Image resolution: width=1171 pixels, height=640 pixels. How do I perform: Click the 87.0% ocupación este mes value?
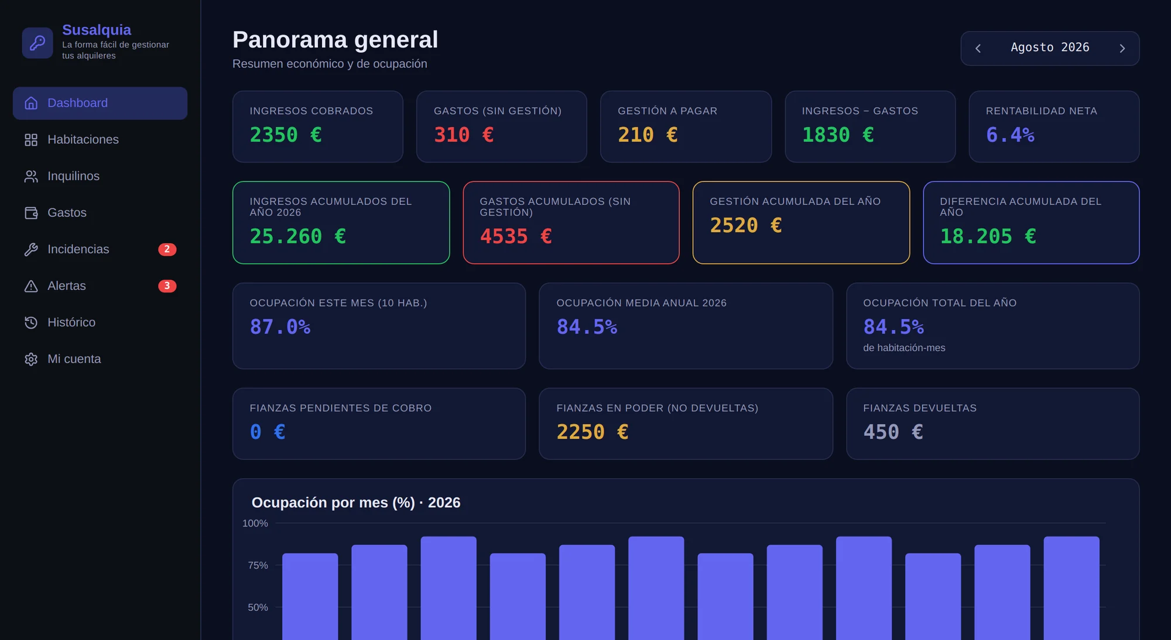280,327
